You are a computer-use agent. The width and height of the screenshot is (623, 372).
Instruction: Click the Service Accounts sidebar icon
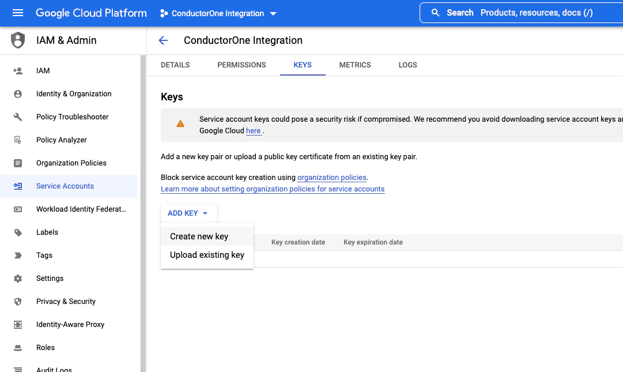(x=18, y=186)
